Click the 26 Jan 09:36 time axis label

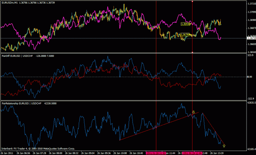click(104, 153)
